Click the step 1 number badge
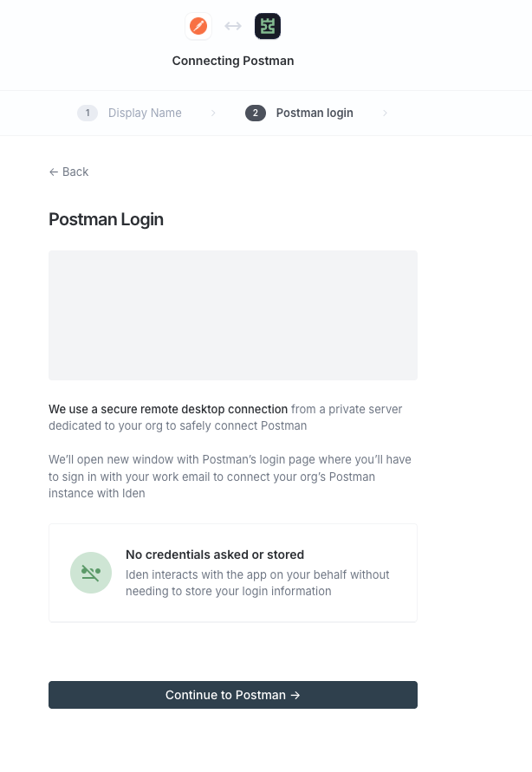The width and height of the screenshot is (532, 772). (x=88, y=113)
